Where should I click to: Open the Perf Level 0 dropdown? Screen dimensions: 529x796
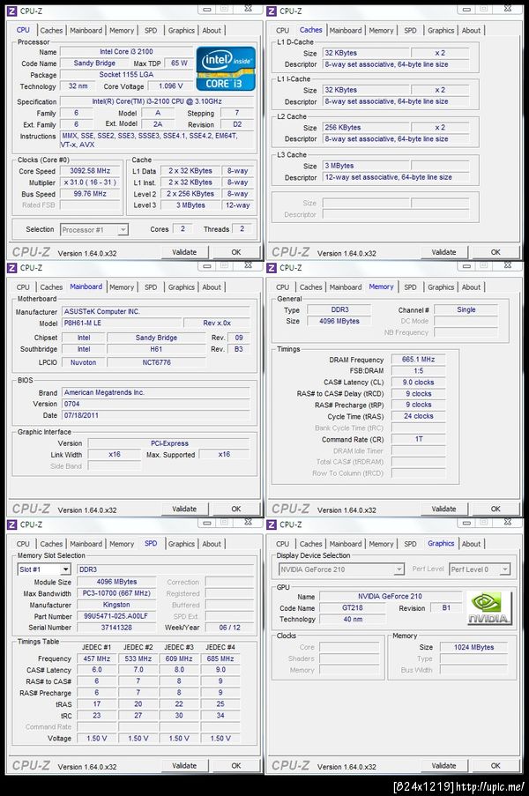(480, 569)
